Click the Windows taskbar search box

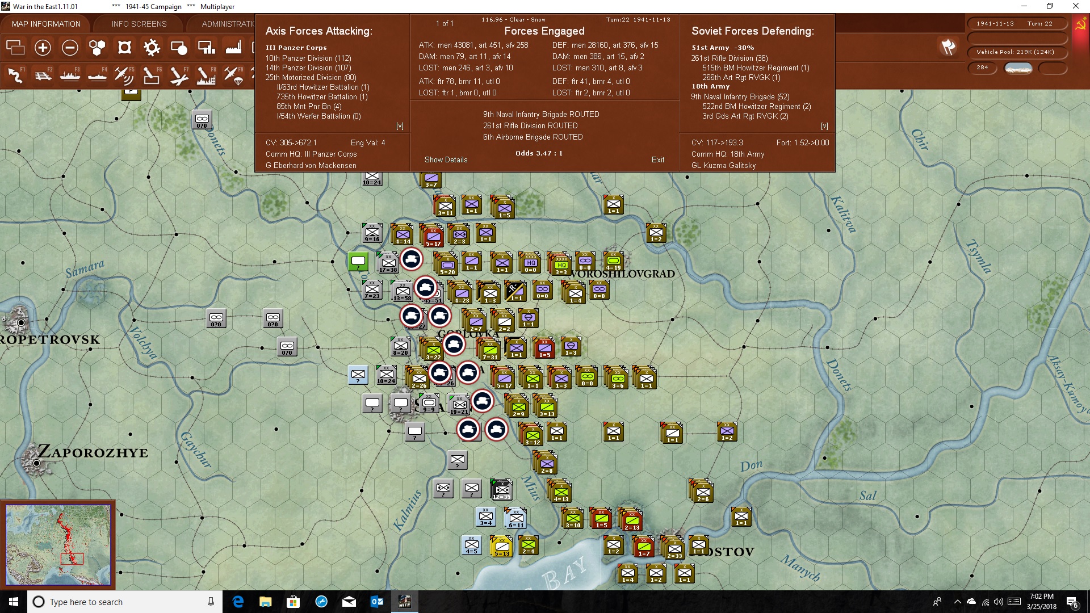125,602
